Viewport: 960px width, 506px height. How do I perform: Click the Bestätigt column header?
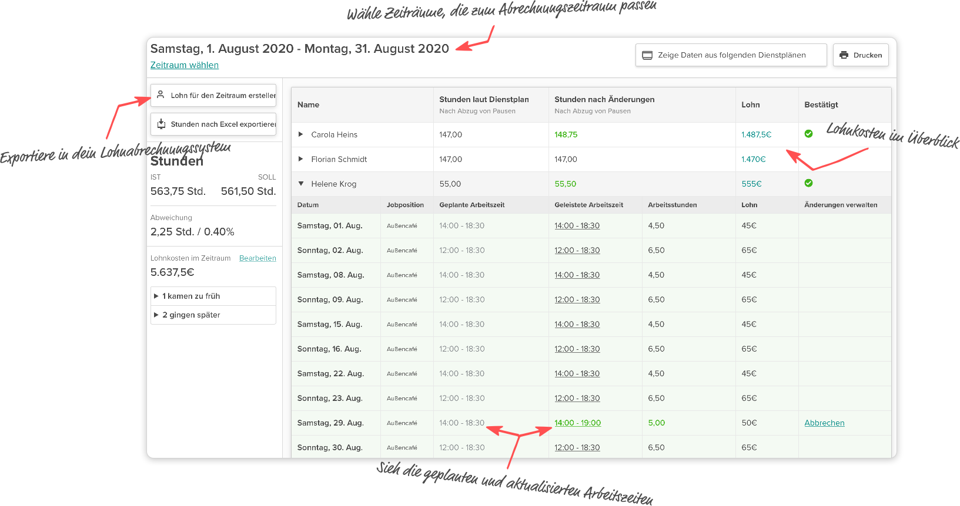[x=821, y=104]
